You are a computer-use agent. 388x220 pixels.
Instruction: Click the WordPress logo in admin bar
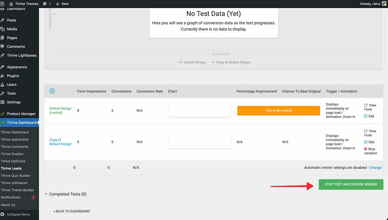(x=3, y=4)
